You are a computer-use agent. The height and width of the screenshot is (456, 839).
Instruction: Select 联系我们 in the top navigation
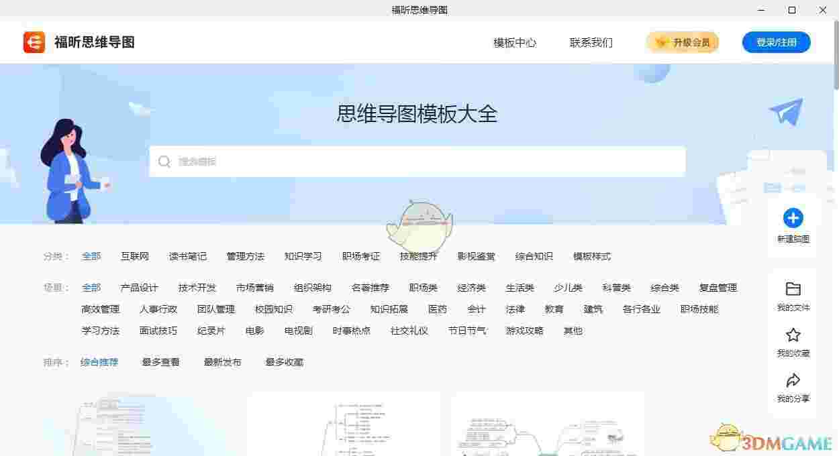(591, 42)
